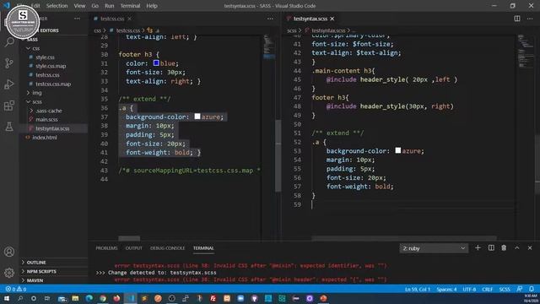Screen dimensions: 540x304
Task: Open the Extensions view
Action: tap(9, 106)
